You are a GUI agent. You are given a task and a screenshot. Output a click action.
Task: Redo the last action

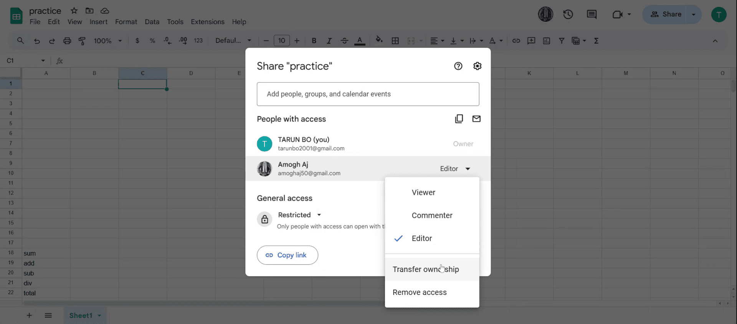click(52, 41)
